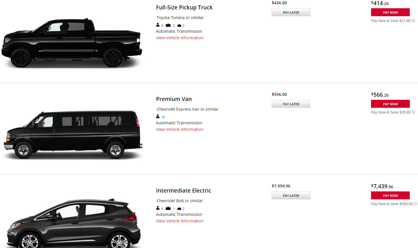Viewport: 418px width, 248px height.
Task: Click the black Chevrolet Express Van image
Action: 73,135
